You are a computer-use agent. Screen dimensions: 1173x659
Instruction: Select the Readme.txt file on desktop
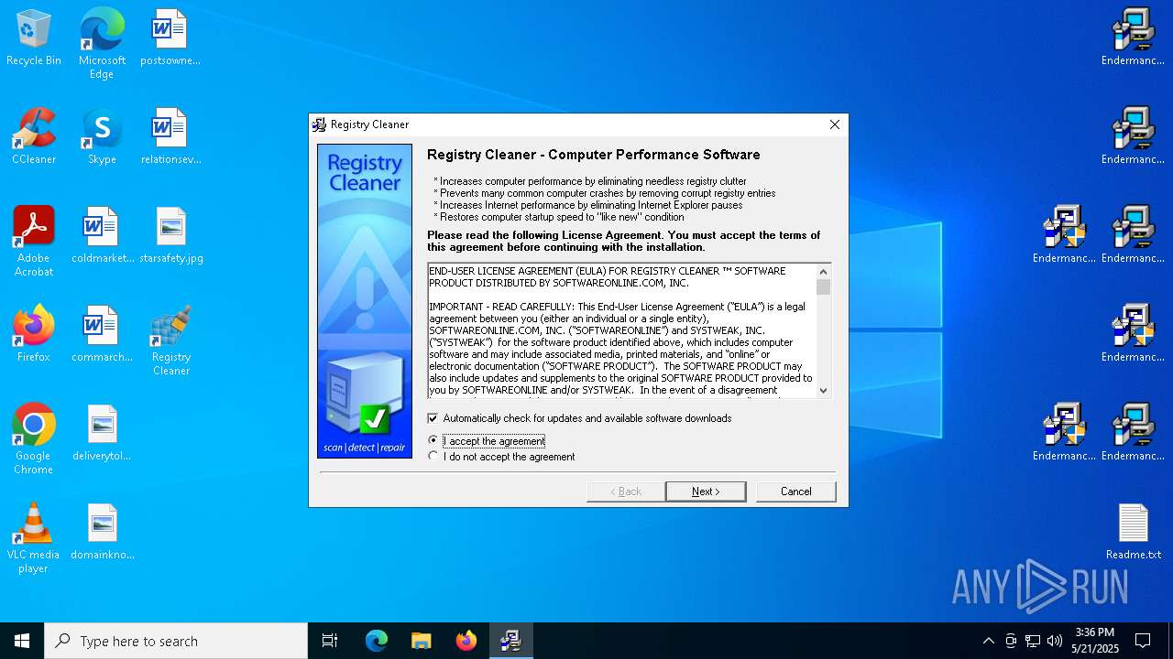tap(1134, 532)
